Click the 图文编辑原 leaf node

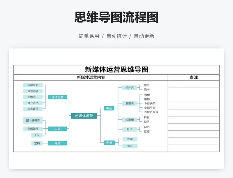tap(33, 120)
